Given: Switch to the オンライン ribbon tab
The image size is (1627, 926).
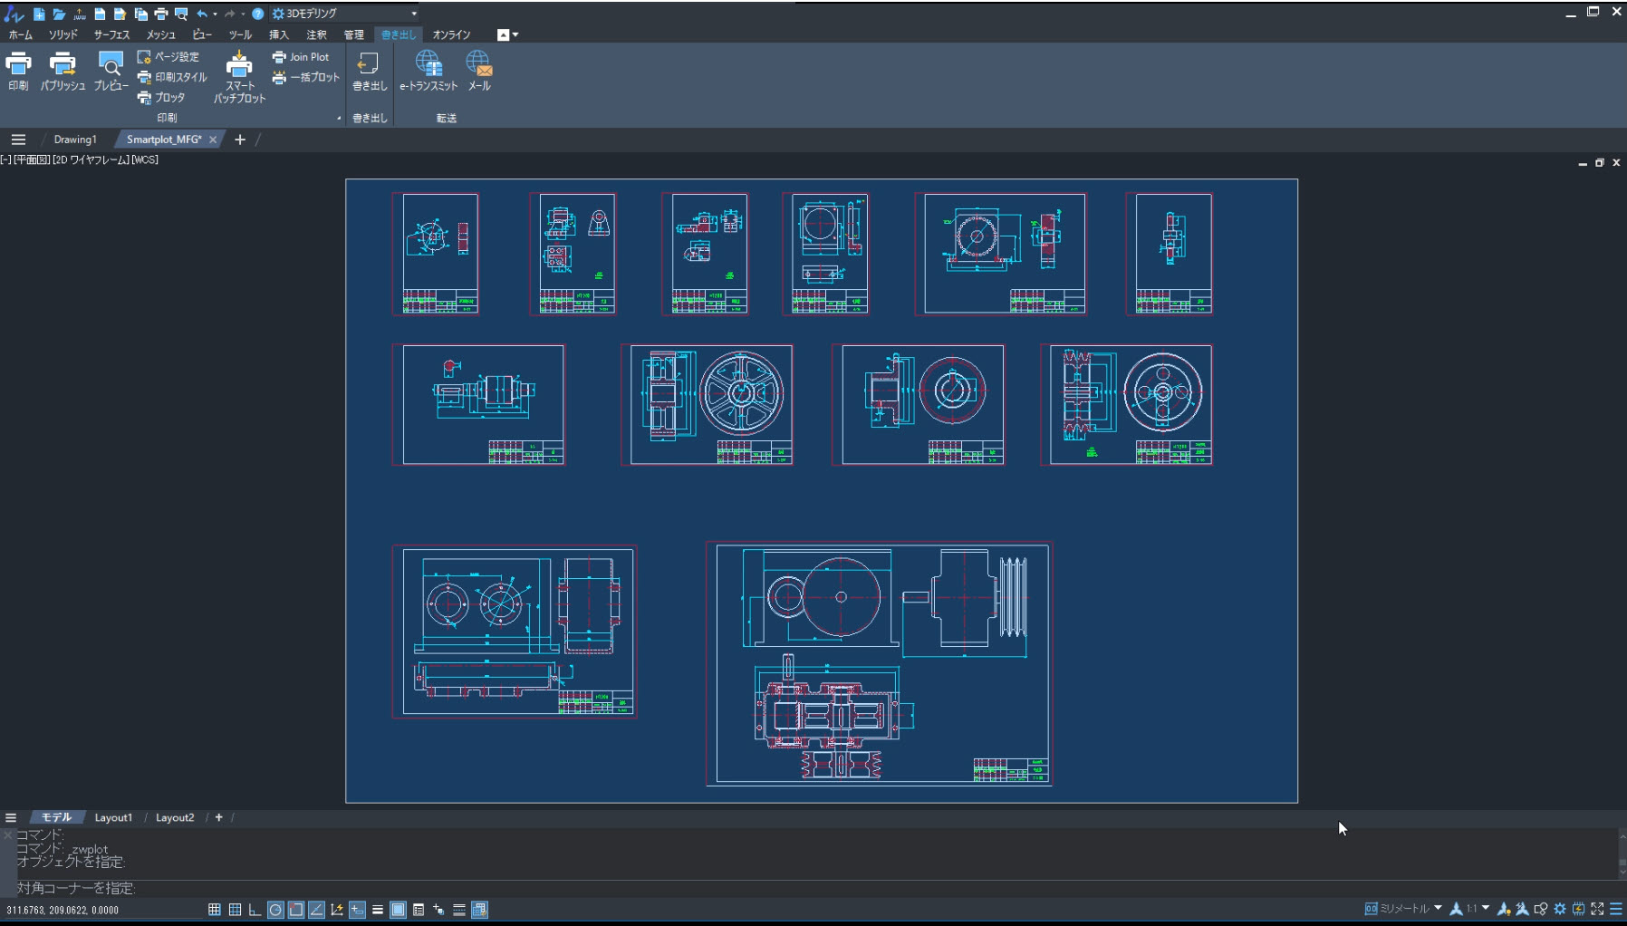Looking at the screenshot, I should click(x=451, y=34).
